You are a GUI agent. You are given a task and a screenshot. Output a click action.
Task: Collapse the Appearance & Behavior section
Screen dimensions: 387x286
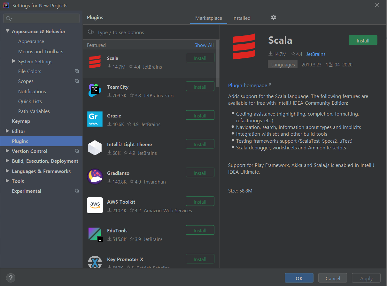[x=8, y=31]
